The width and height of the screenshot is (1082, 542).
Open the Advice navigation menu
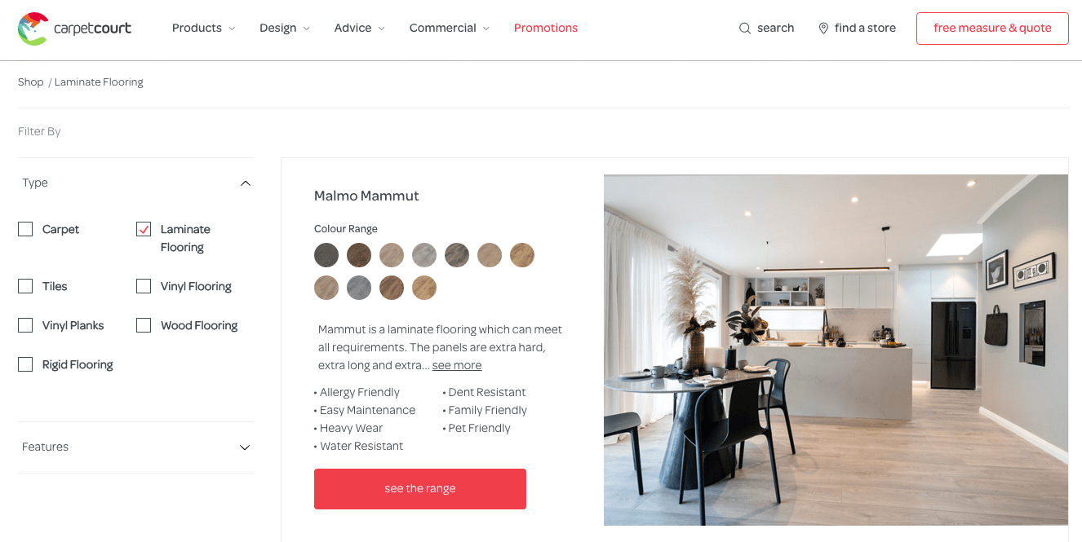pos(359,29)
